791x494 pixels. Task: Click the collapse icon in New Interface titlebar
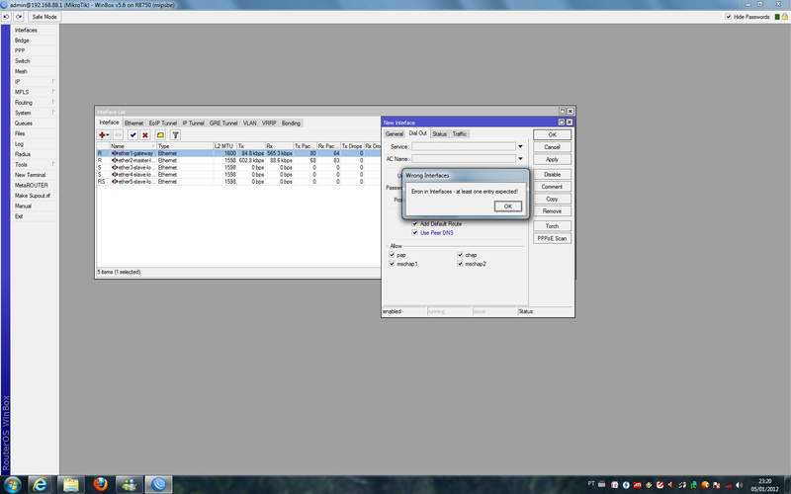pyautogui.click(x=562, y=123)
